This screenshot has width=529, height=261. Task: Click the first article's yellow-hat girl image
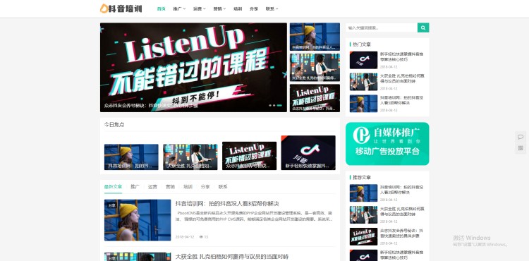pos(138,220)
